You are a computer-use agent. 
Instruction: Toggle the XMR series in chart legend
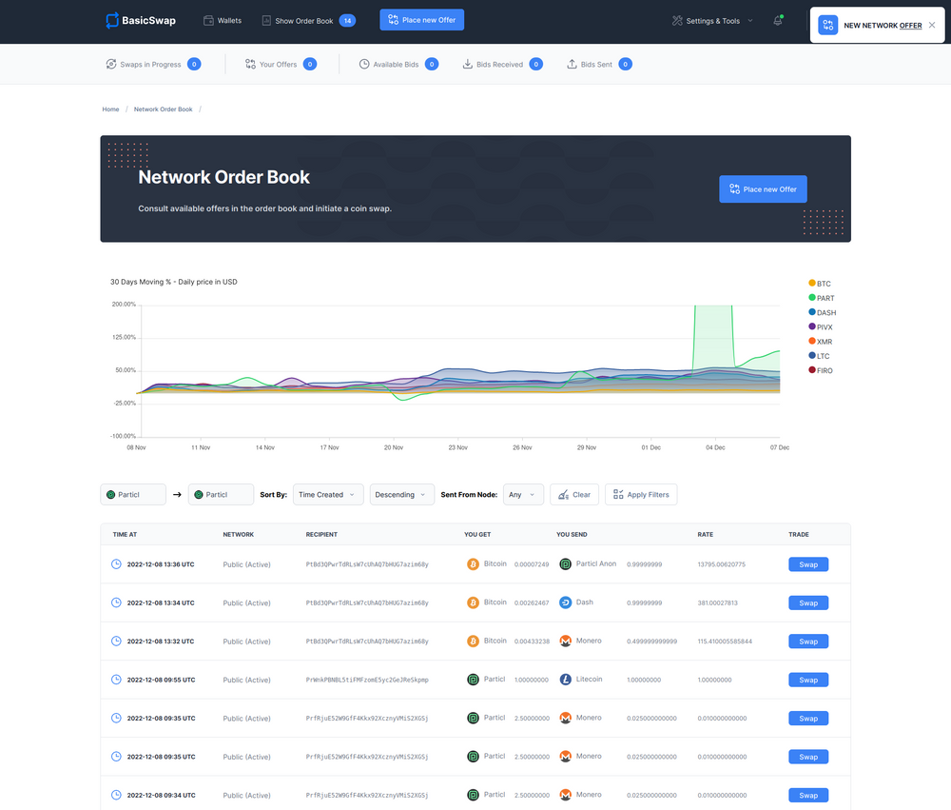[x=821, y=342]
